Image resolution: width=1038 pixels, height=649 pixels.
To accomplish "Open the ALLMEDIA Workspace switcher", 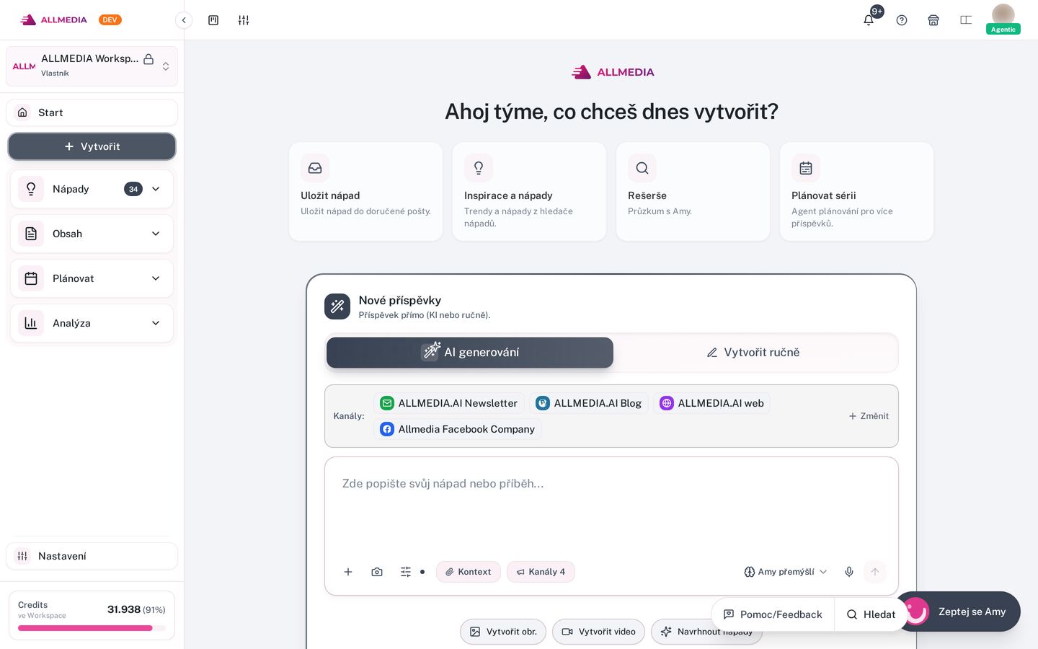I will [92, 66].
